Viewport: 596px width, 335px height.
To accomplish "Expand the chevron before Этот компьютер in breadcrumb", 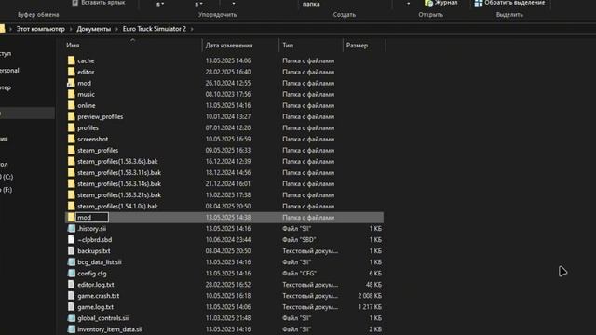I will point(10,29).
